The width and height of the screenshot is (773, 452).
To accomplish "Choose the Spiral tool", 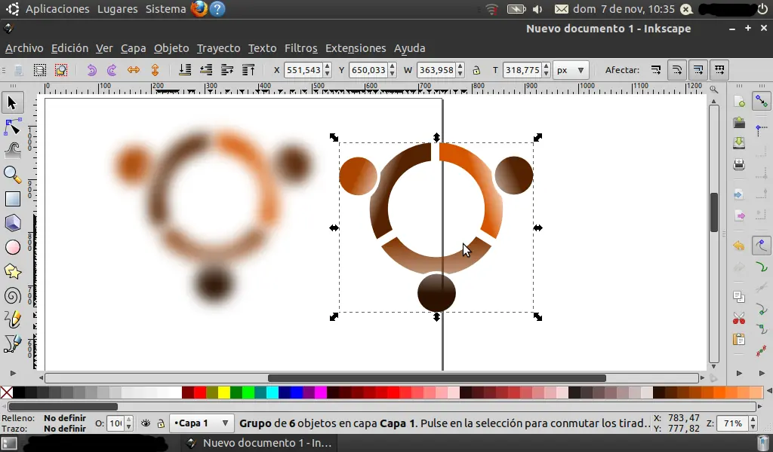I will click(x=12, y=295).
